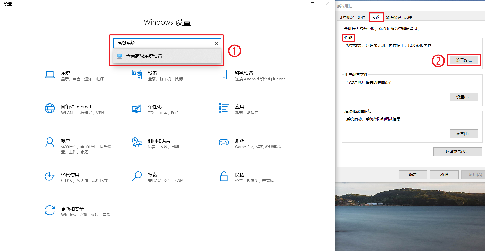Open the 游戏 gamepad icon
Screen dimensions: 485x251
tap(224, 142)
